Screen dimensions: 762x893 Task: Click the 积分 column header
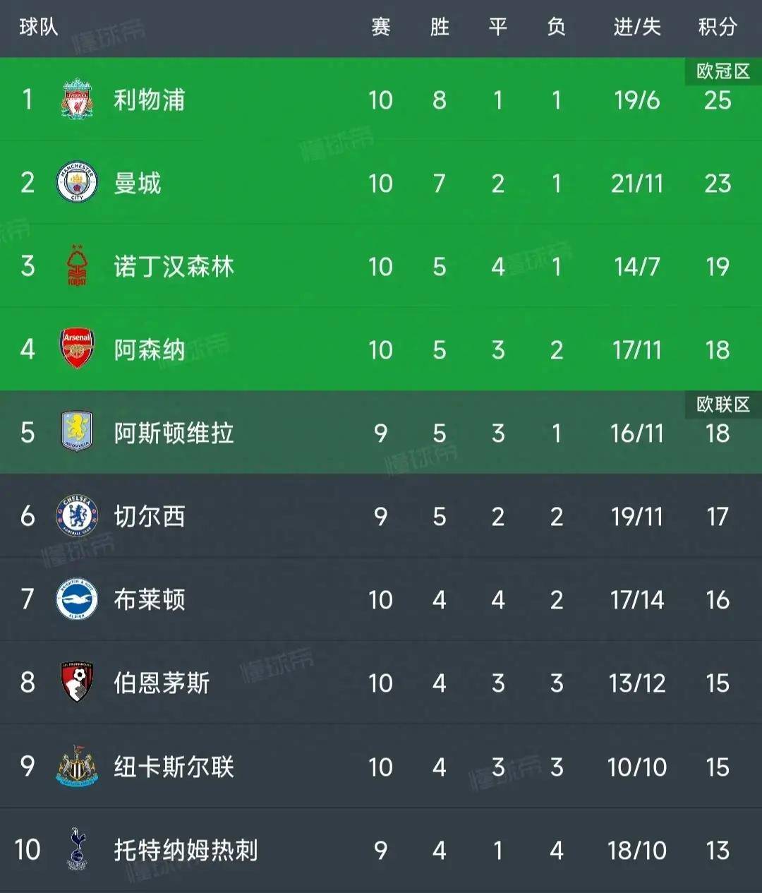tap(718, 27)
